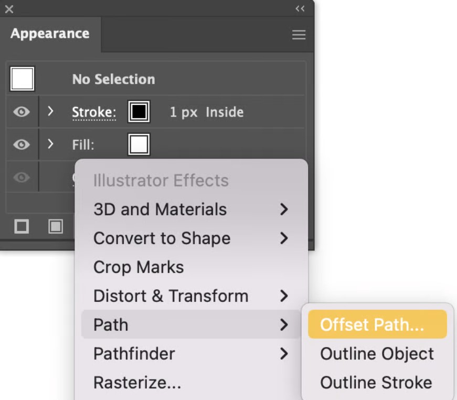The width and height of the screenshot is (457, 400).
Task: Open the Convert to Shape submenu
Action: (191, 238)
